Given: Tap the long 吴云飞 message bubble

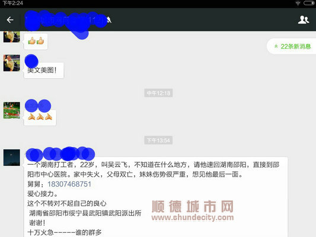Looking at the screenshot, I should 156,197.
